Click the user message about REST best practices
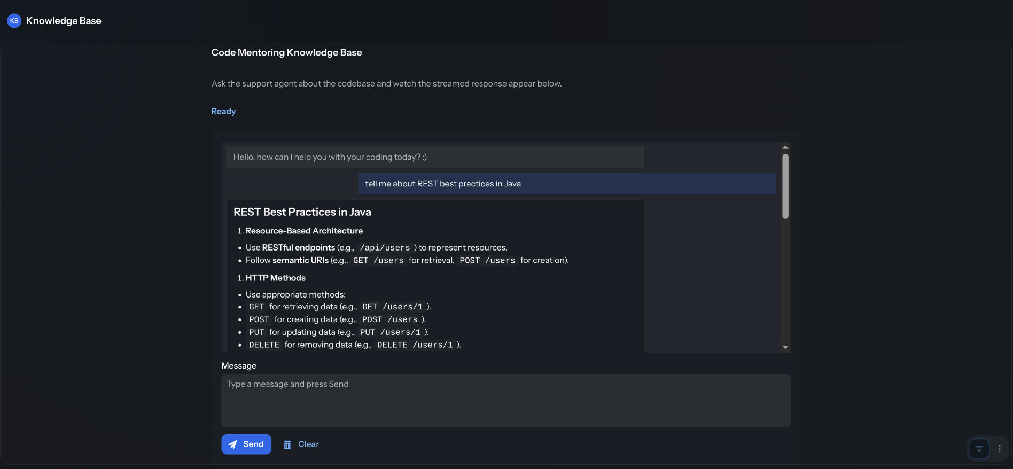 coord(567,184)
